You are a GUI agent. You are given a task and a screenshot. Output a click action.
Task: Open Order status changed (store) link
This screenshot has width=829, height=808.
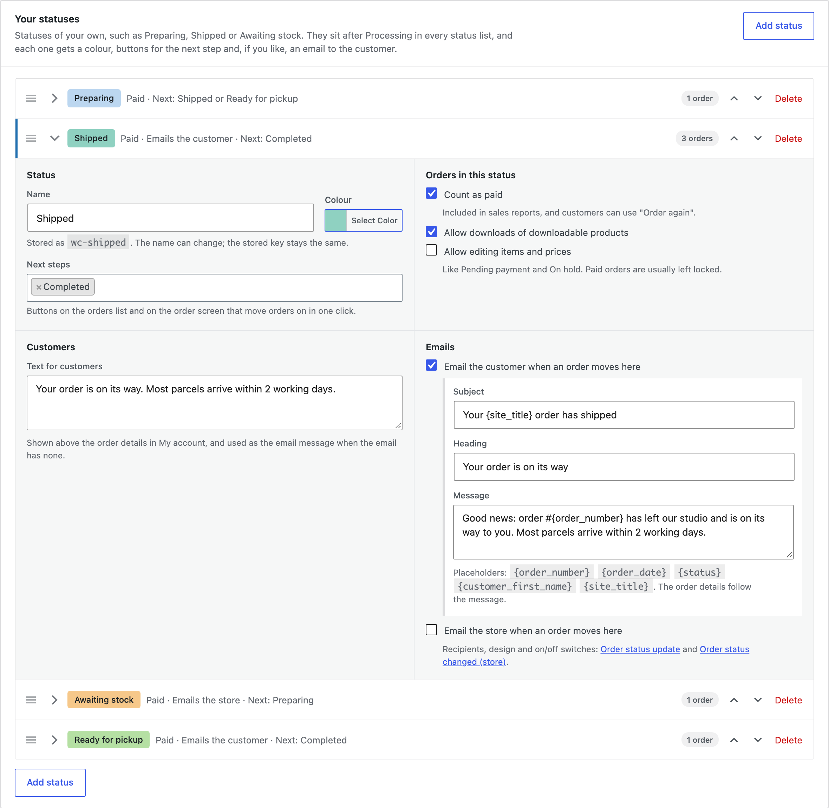474,662
